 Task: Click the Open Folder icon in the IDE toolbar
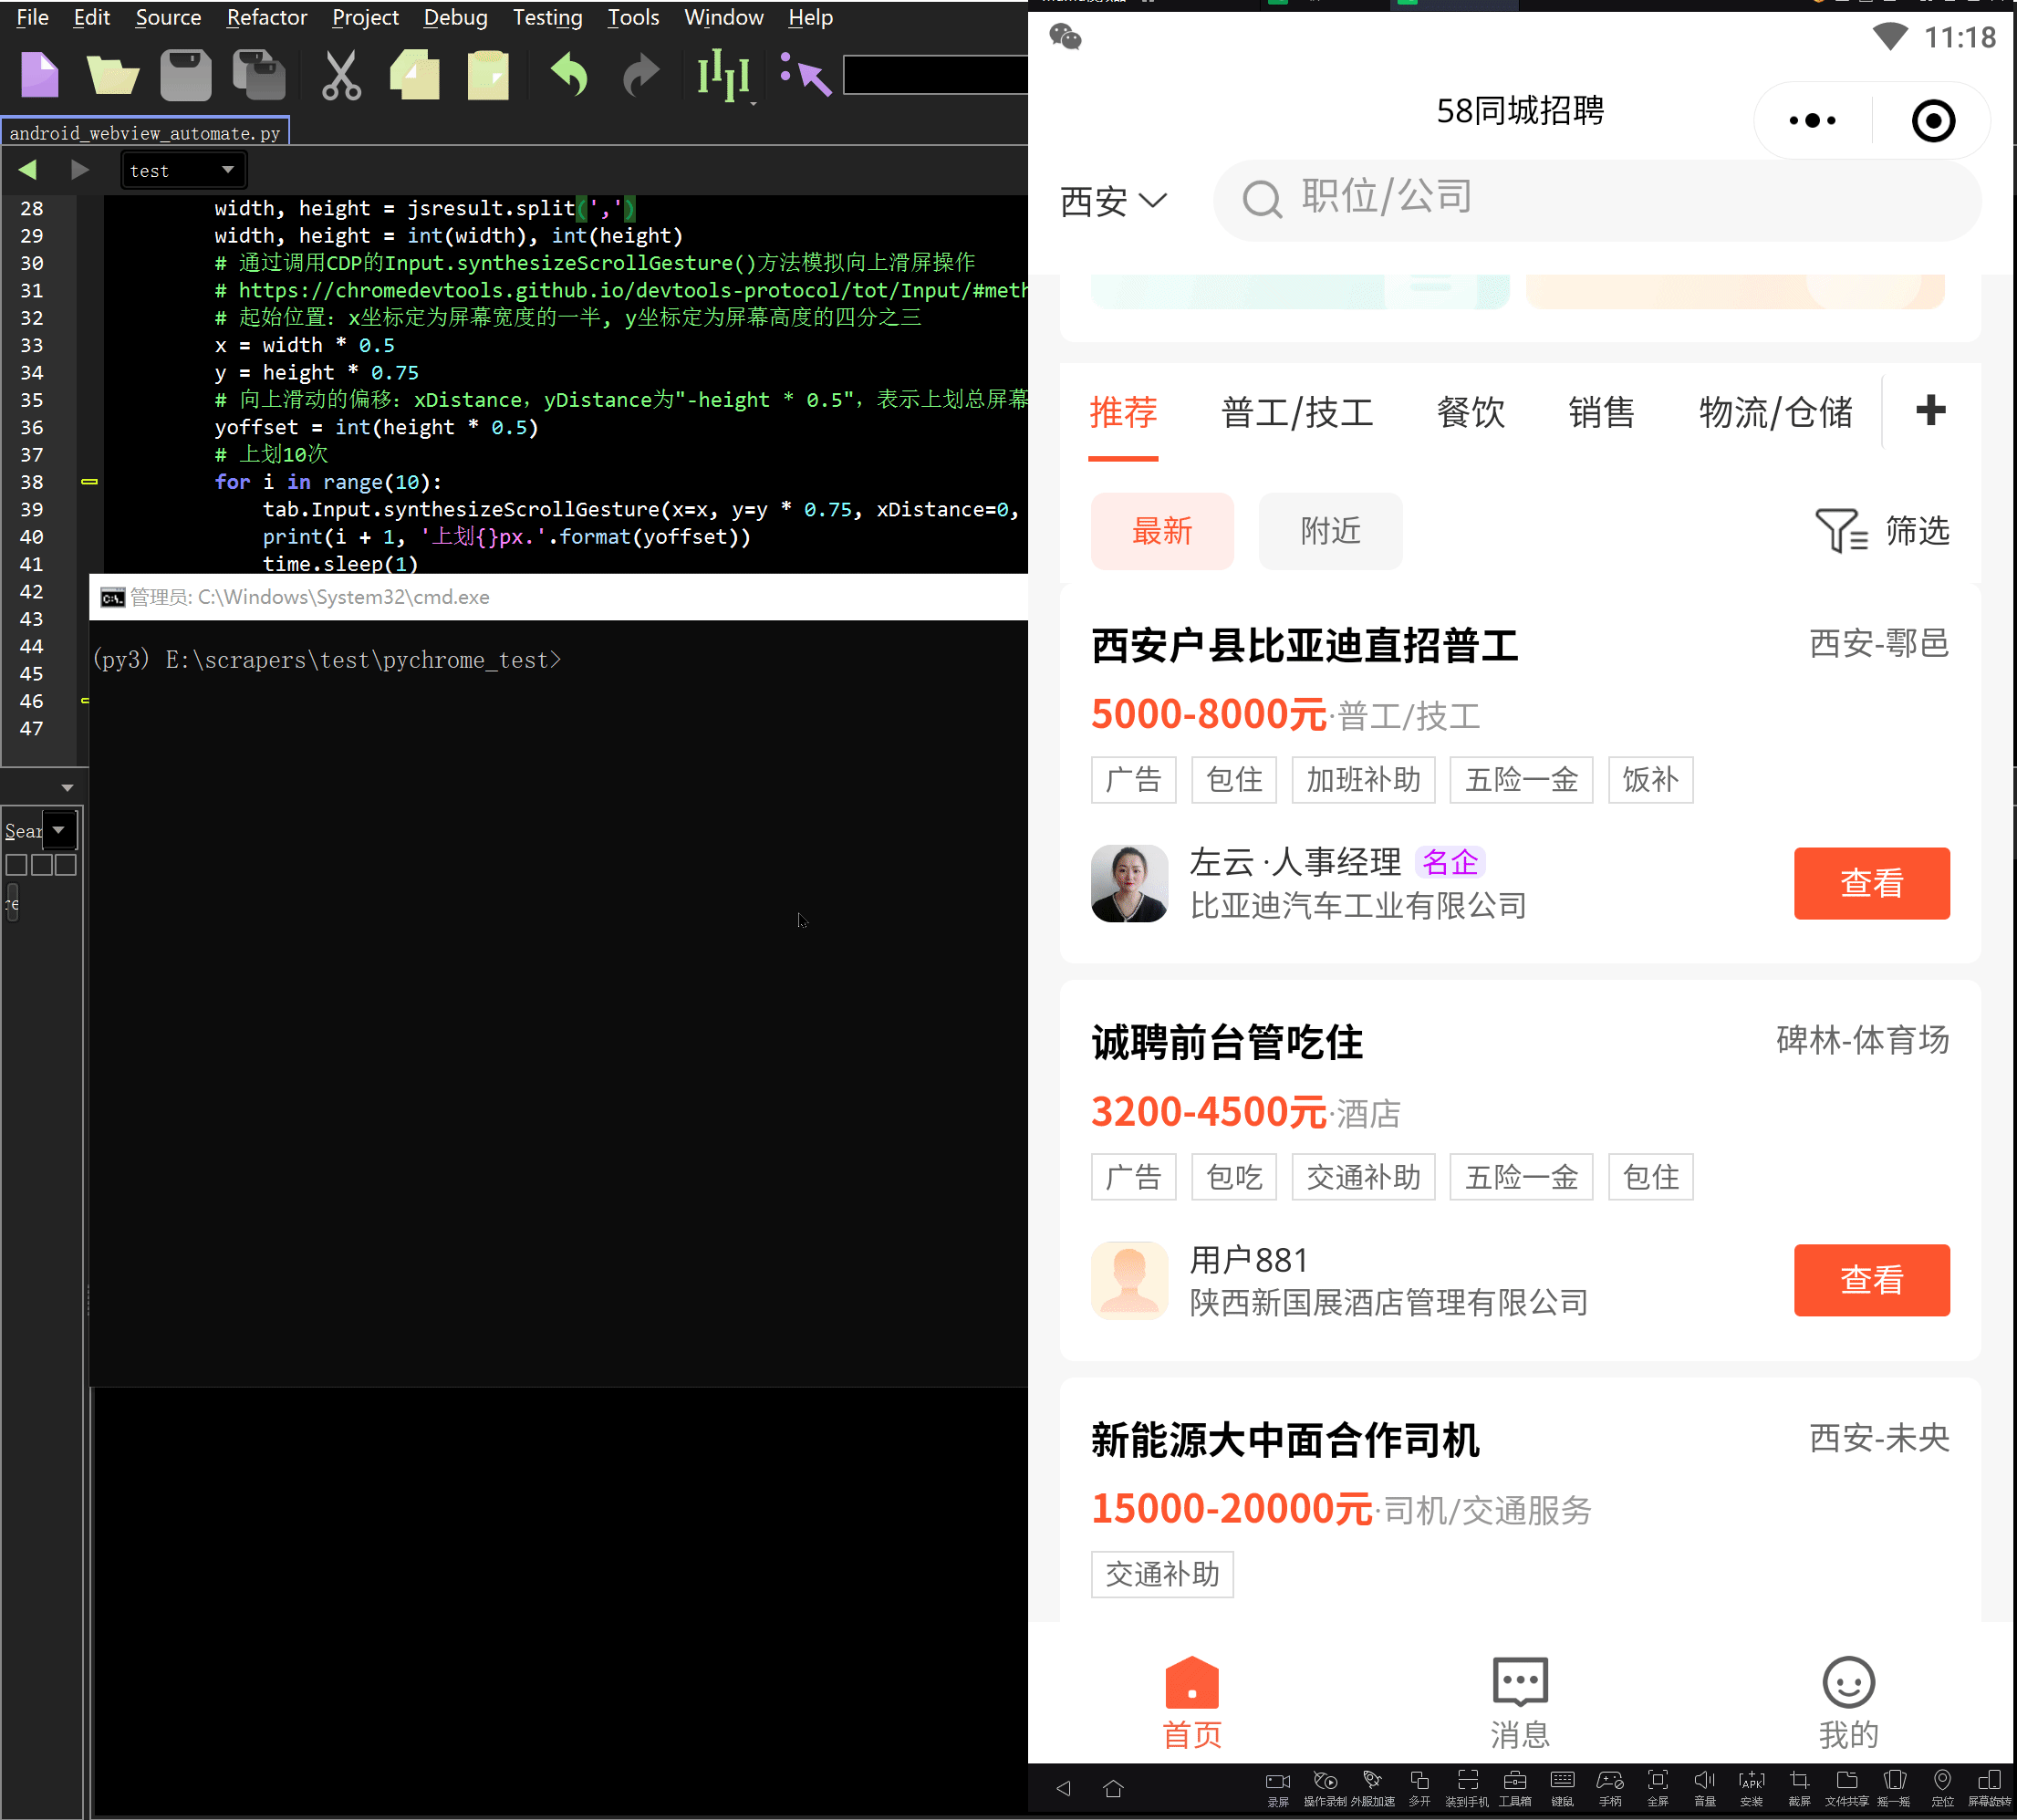point(112,75)
